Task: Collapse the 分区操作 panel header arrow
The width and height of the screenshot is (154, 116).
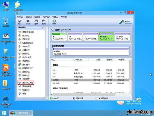Action: (x=43, y=28)
